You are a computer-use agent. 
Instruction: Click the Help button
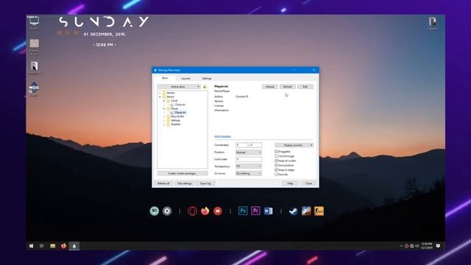290,183
